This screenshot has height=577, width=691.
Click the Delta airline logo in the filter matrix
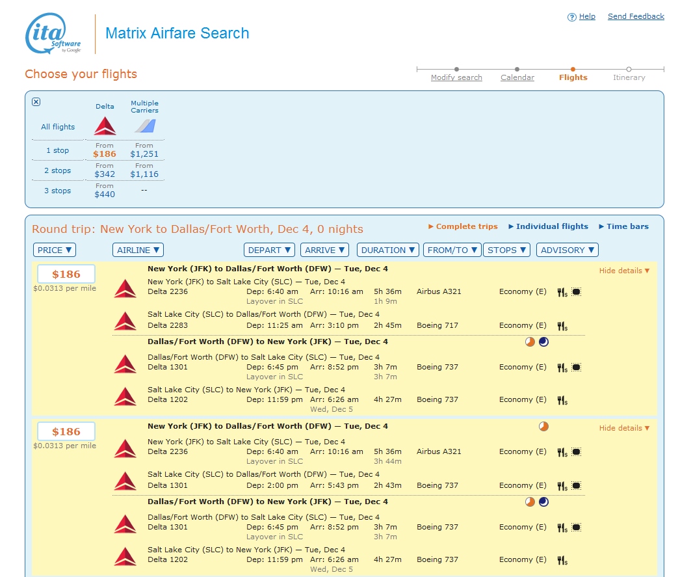tap(105, 126)
